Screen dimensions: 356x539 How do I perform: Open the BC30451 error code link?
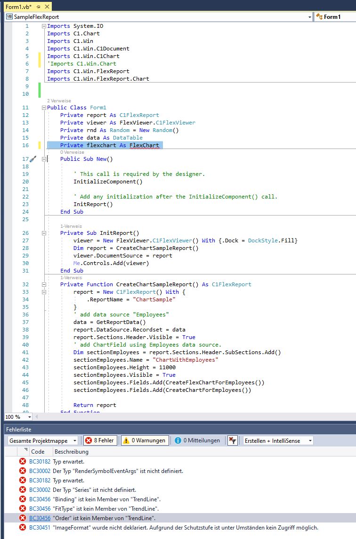pyautogui.click(x=40, y=527)
